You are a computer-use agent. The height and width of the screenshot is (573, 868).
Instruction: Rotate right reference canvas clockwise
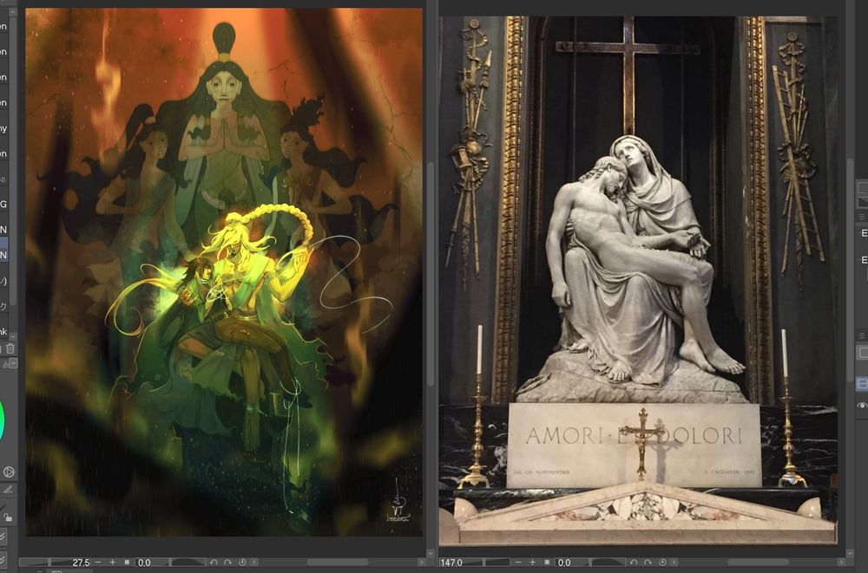(x=648, y=562)
